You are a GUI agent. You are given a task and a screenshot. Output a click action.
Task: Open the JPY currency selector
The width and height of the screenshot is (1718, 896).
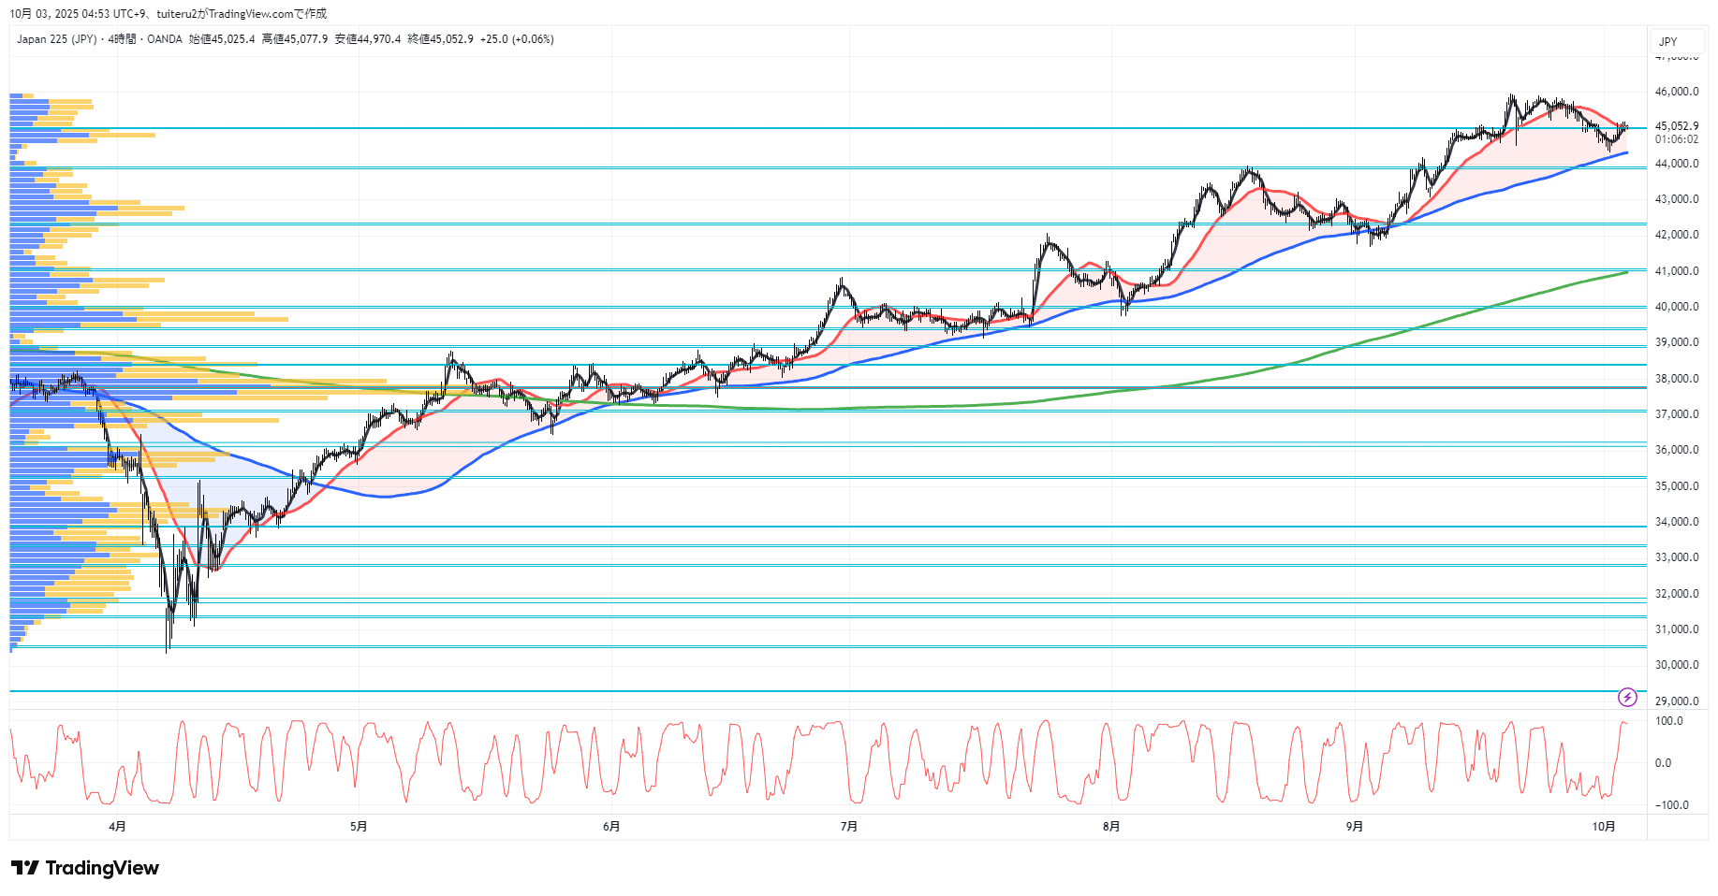click(x=1667, y=41)
